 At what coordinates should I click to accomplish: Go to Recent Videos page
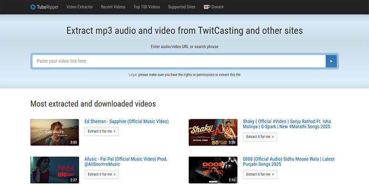pyautogui.click(x=113, y=7)
